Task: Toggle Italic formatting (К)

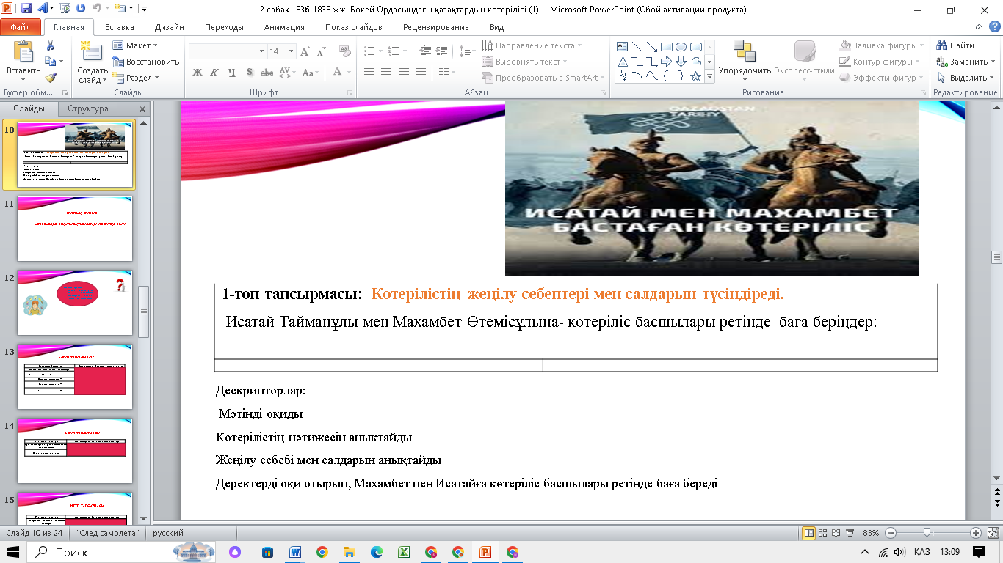Action: [214, 73]
